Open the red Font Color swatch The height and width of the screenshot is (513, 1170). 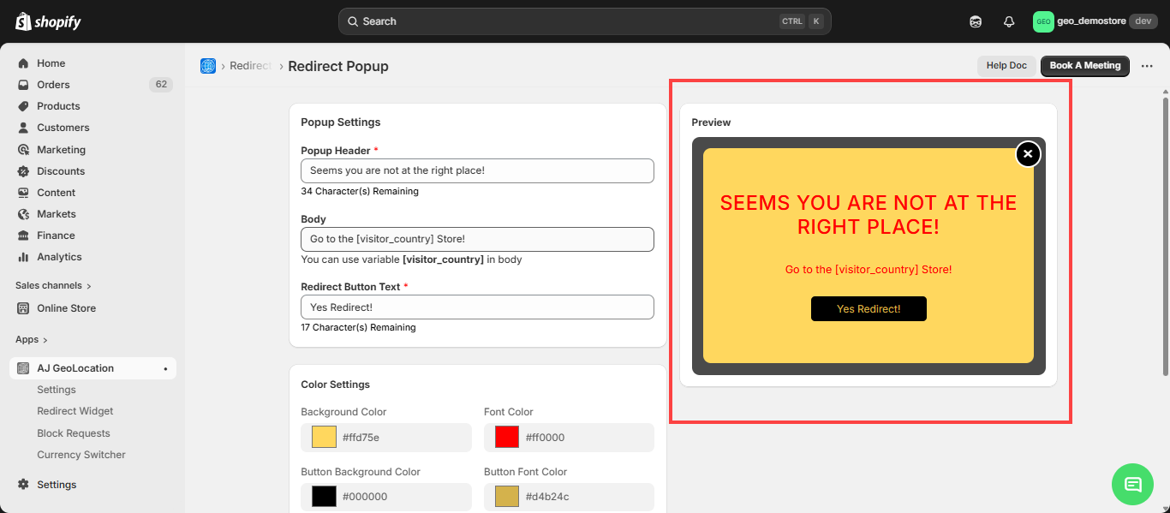507,438
